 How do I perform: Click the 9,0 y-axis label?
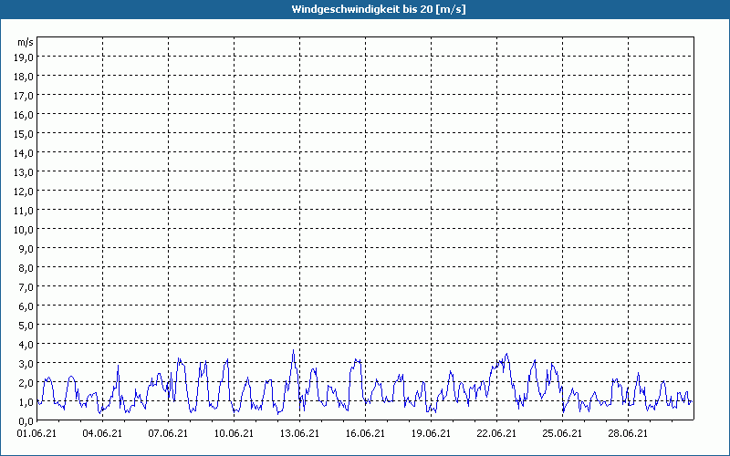click(x=27, y=249)
